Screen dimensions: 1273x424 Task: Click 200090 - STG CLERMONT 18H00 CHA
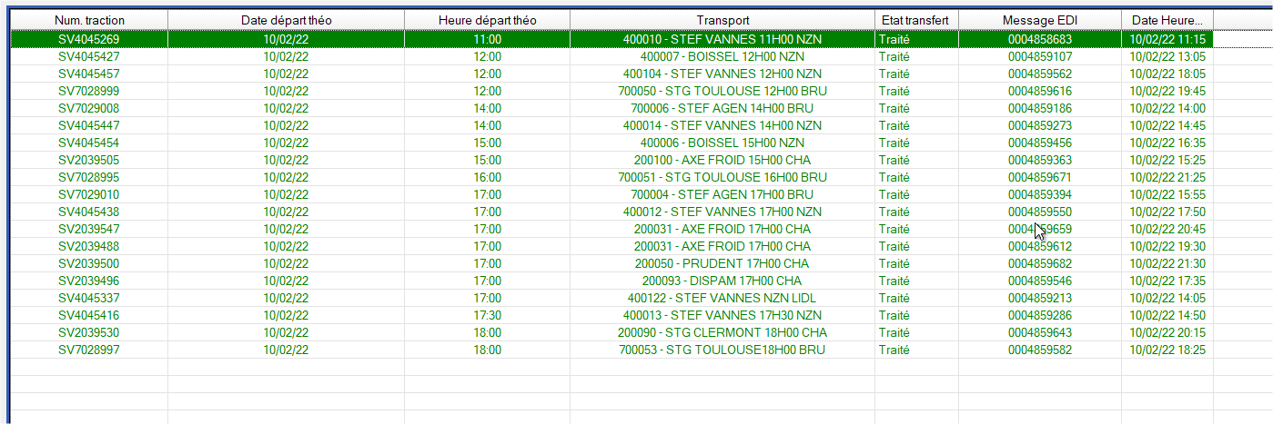tap(722, 332)
